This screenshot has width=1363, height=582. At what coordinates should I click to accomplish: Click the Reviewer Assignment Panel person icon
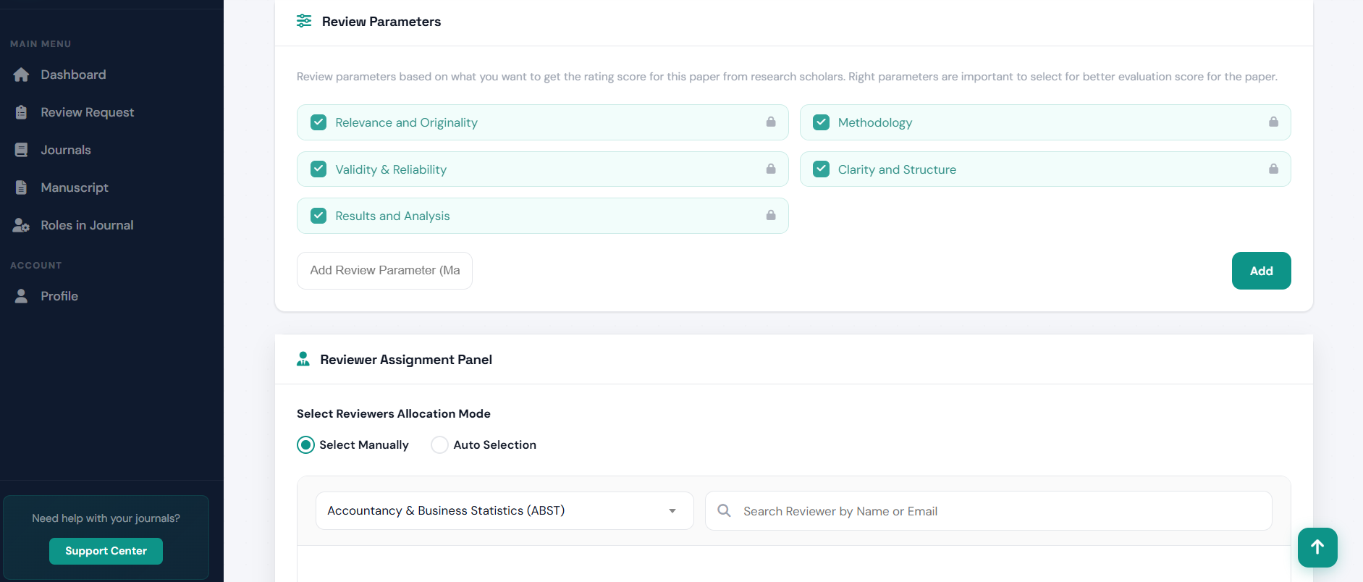tap(303, 359)
